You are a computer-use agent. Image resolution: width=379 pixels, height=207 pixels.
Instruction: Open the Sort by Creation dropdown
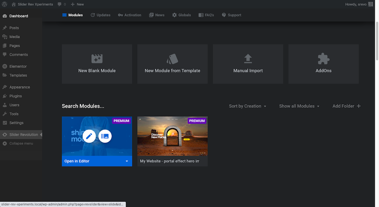pos(247,106)
